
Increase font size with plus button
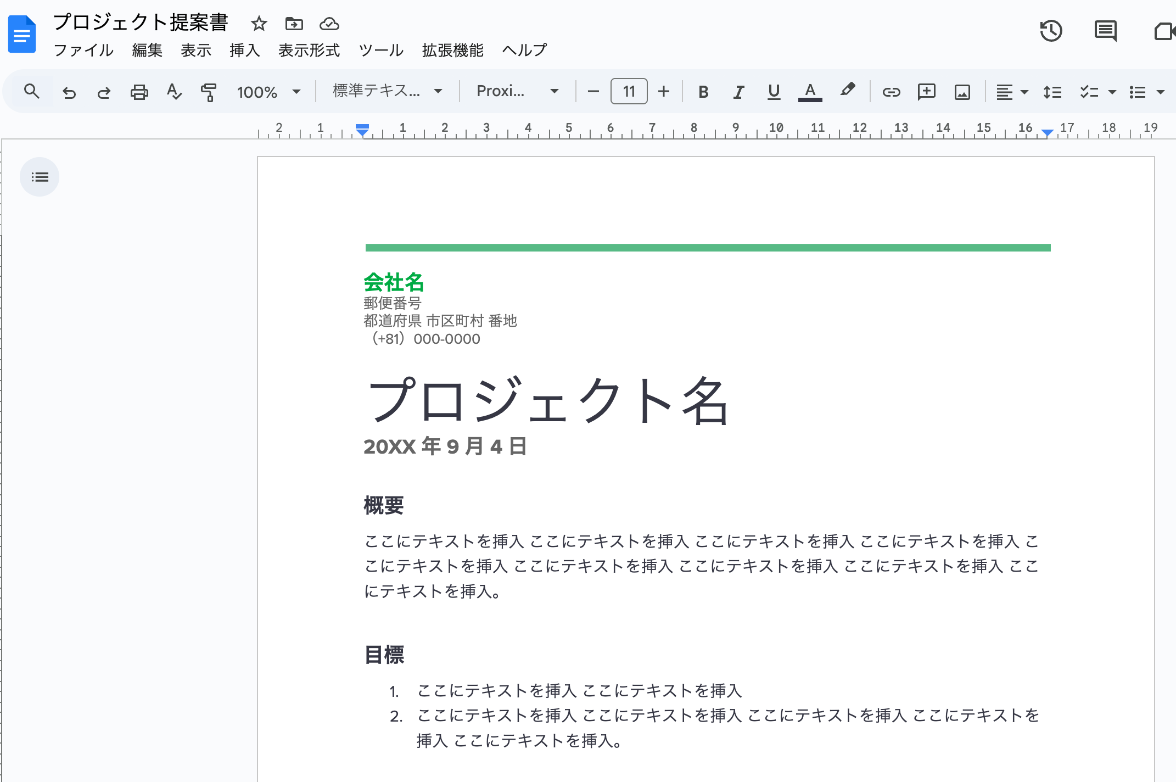pos(664,91)
